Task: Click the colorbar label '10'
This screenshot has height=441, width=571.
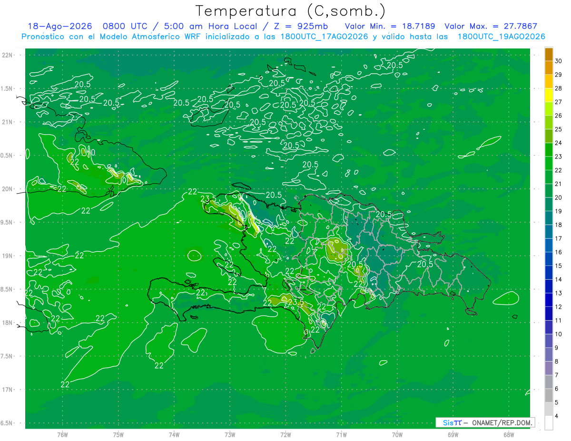Action: [559, 334]
